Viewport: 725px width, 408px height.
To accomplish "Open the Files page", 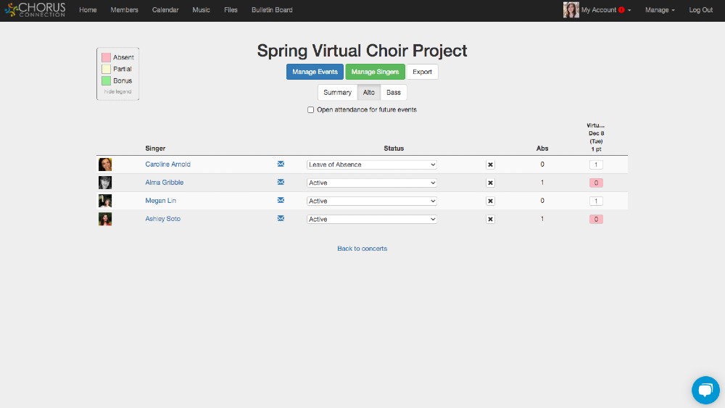I will [x=231, y=9].
